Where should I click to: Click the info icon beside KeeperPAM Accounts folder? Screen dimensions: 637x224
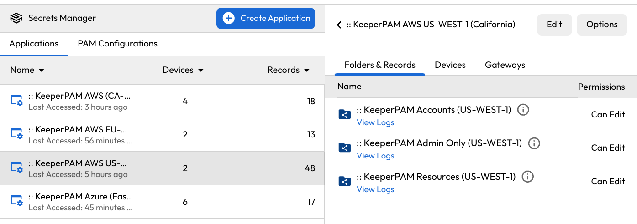click(x=523, y=110)
